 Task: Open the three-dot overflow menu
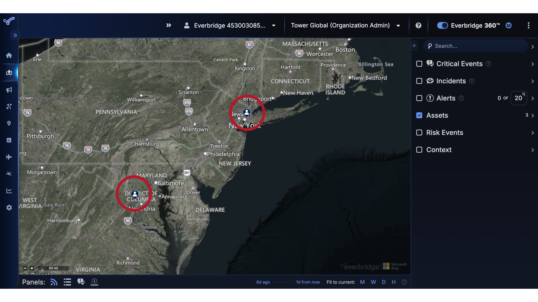[528, 25]
